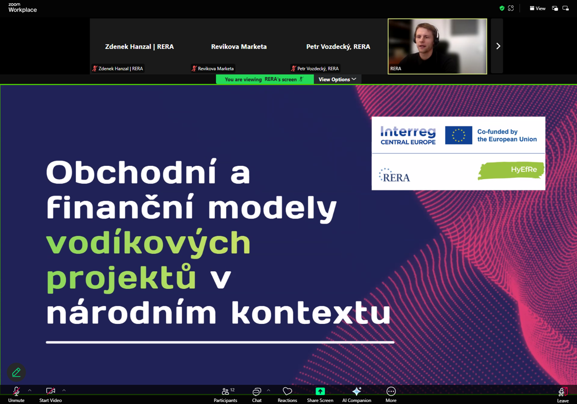The height and width of the screenshot is (404, 577).
Task: Expand video options arrow beside Start Video
Action: tap(64, 390)
